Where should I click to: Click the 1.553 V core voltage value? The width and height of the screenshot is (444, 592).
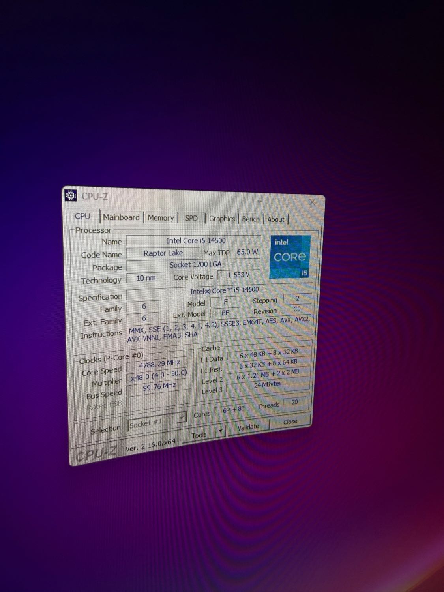point(238,275)
